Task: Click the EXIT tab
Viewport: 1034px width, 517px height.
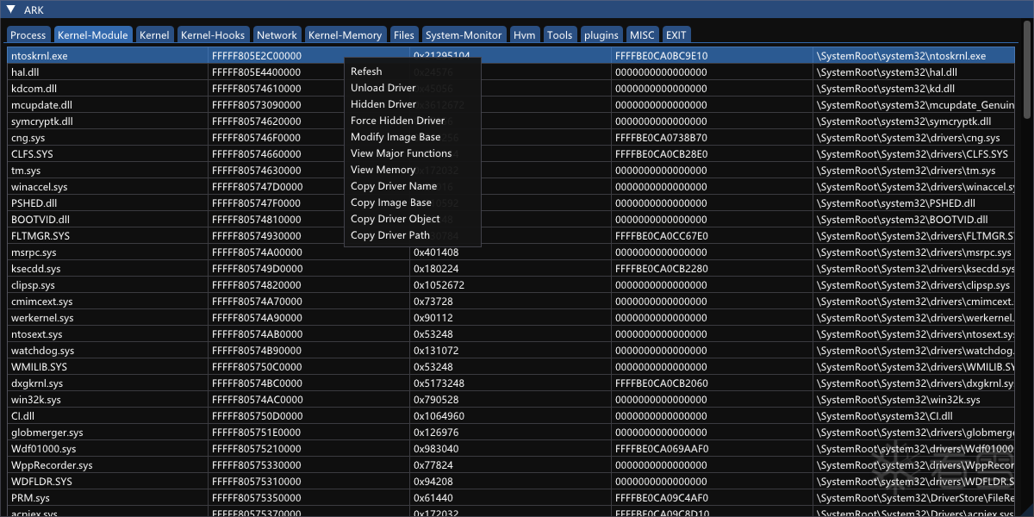Action: [x=676, y=34]
